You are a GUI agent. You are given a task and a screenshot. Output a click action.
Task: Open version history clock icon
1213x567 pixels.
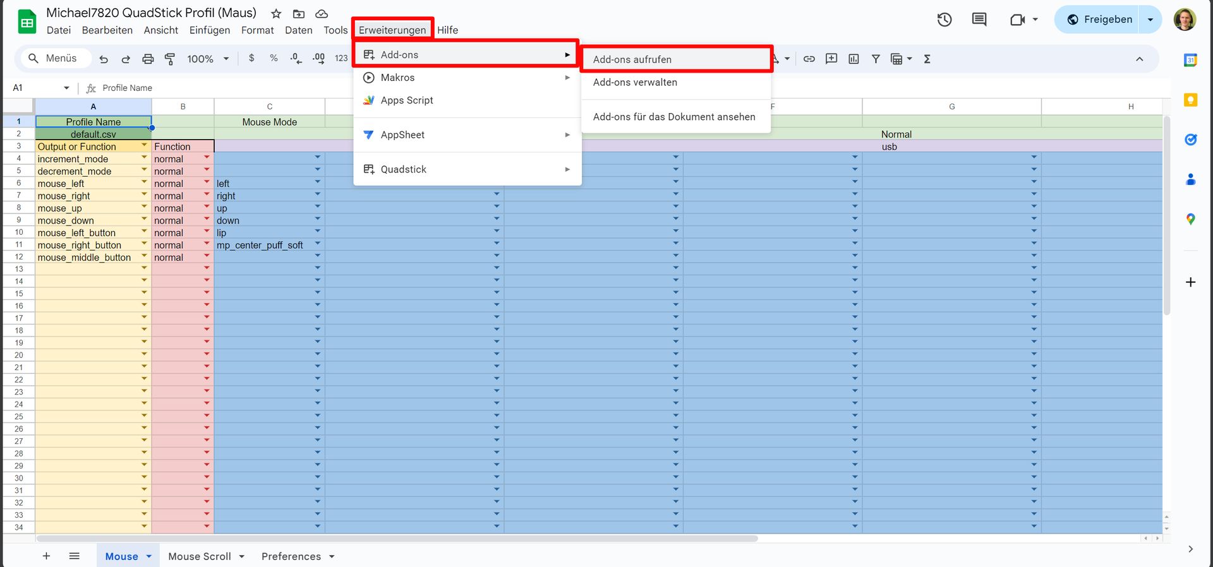point(944,20)
